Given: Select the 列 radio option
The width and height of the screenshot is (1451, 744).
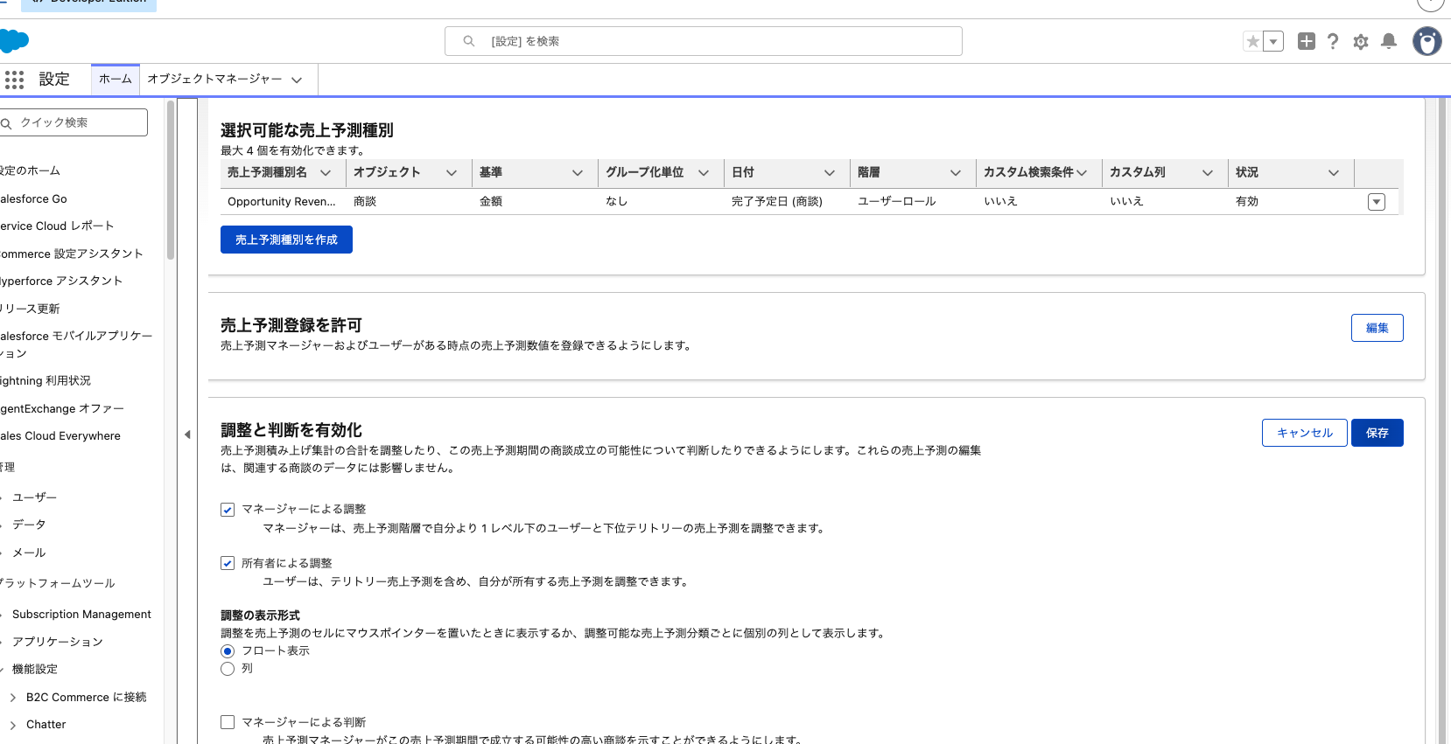Looking at the screenshot, I should coord(228,669).
